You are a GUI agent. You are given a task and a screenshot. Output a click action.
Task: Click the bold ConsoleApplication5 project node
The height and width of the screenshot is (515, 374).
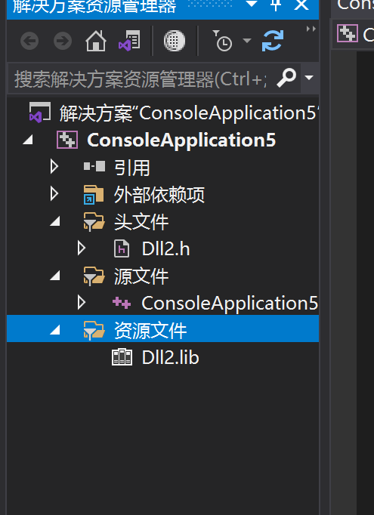(x=181, y=140)
